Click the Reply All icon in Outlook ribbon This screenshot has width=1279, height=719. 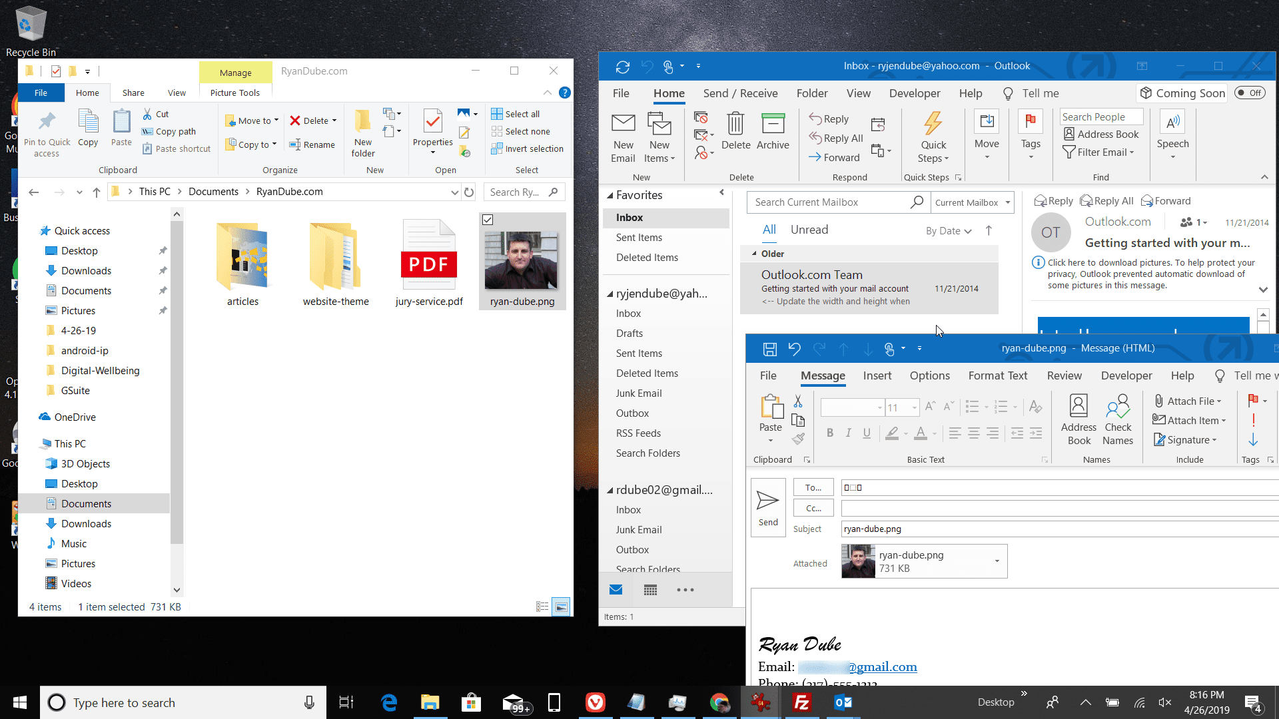click(835, 137)
